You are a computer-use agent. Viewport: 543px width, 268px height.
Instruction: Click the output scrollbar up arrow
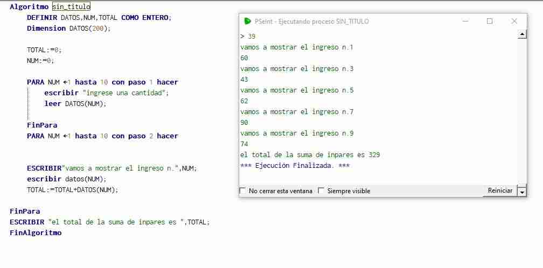[522, 34]
